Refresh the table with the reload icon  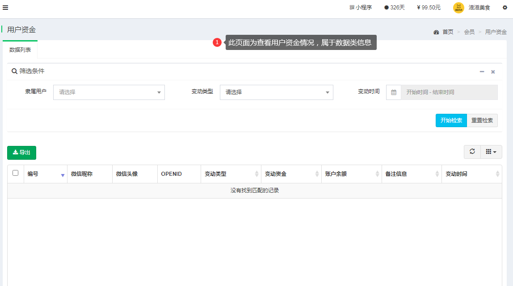[x=472, y=152]
